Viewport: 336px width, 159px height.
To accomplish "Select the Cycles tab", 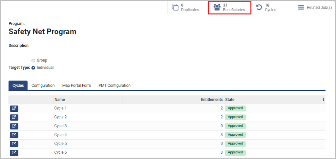I will (x=18, y=85).
